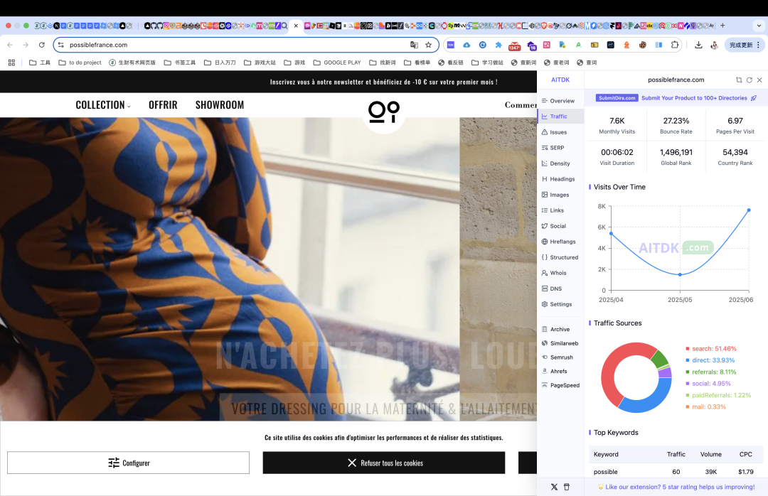The image size is (768, 496).
Task: Reload the current page
Action: tap(42, 45)
